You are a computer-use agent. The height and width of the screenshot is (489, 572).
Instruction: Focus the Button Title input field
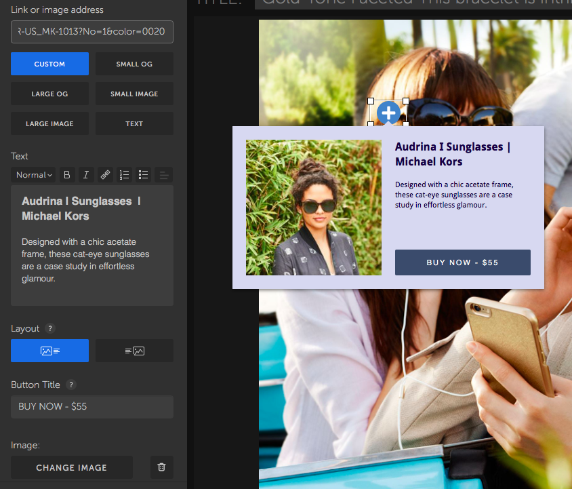coord(92,406)
